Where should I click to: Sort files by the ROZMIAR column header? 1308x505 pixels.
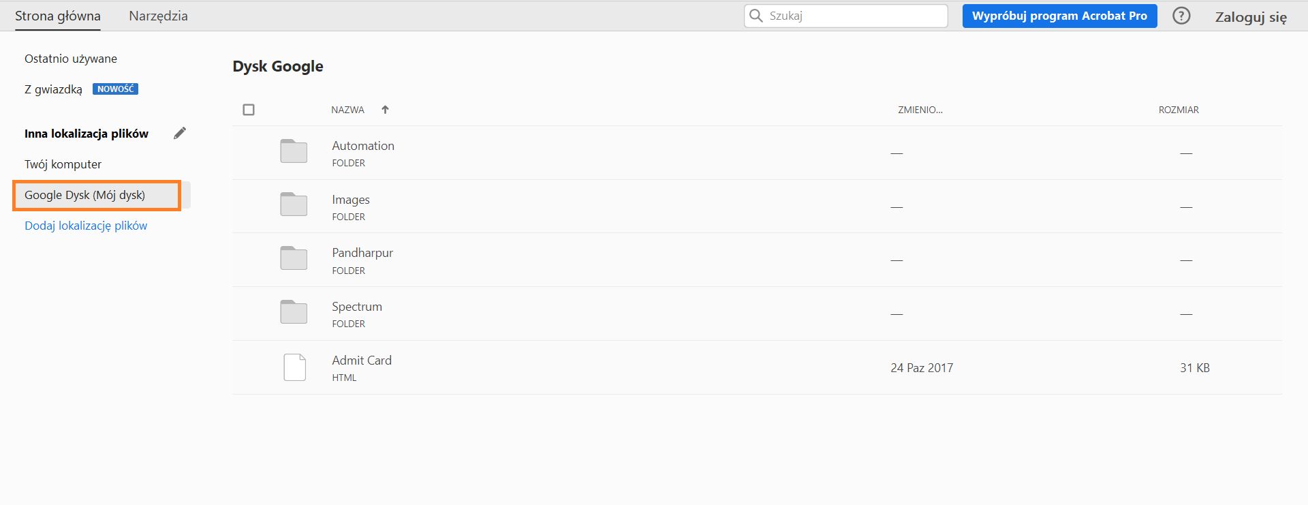pyautogui.click(x=1179, y=109)
